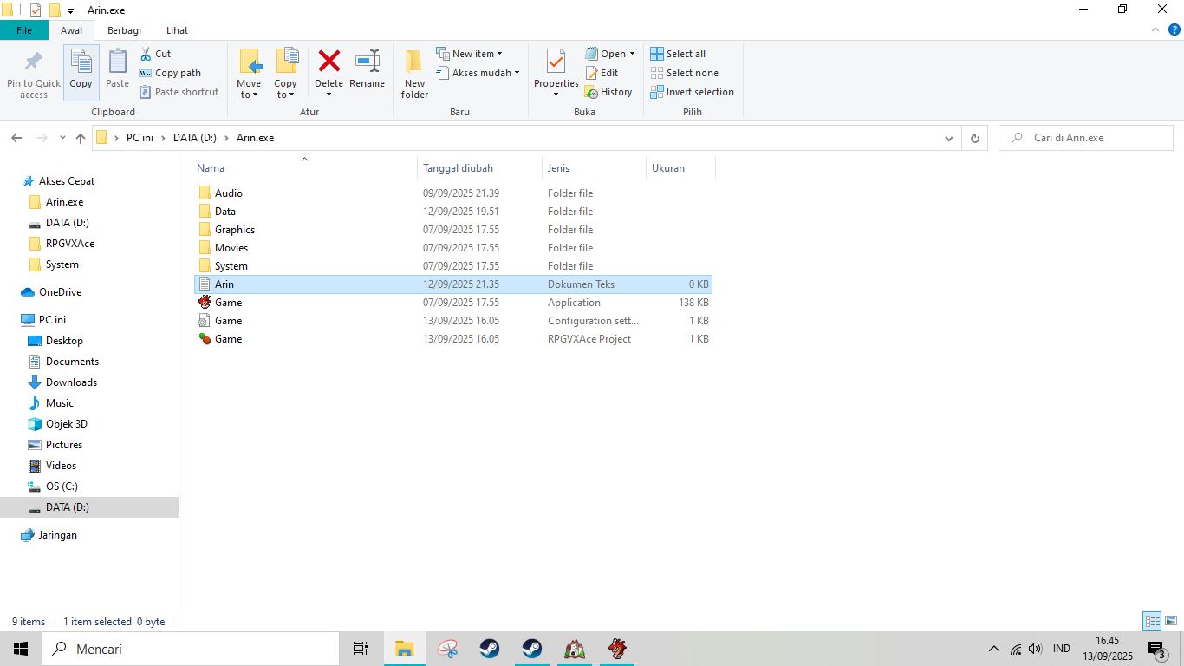
Task: Open OneDrive in the navigation pane
Action: pos(60,292)
